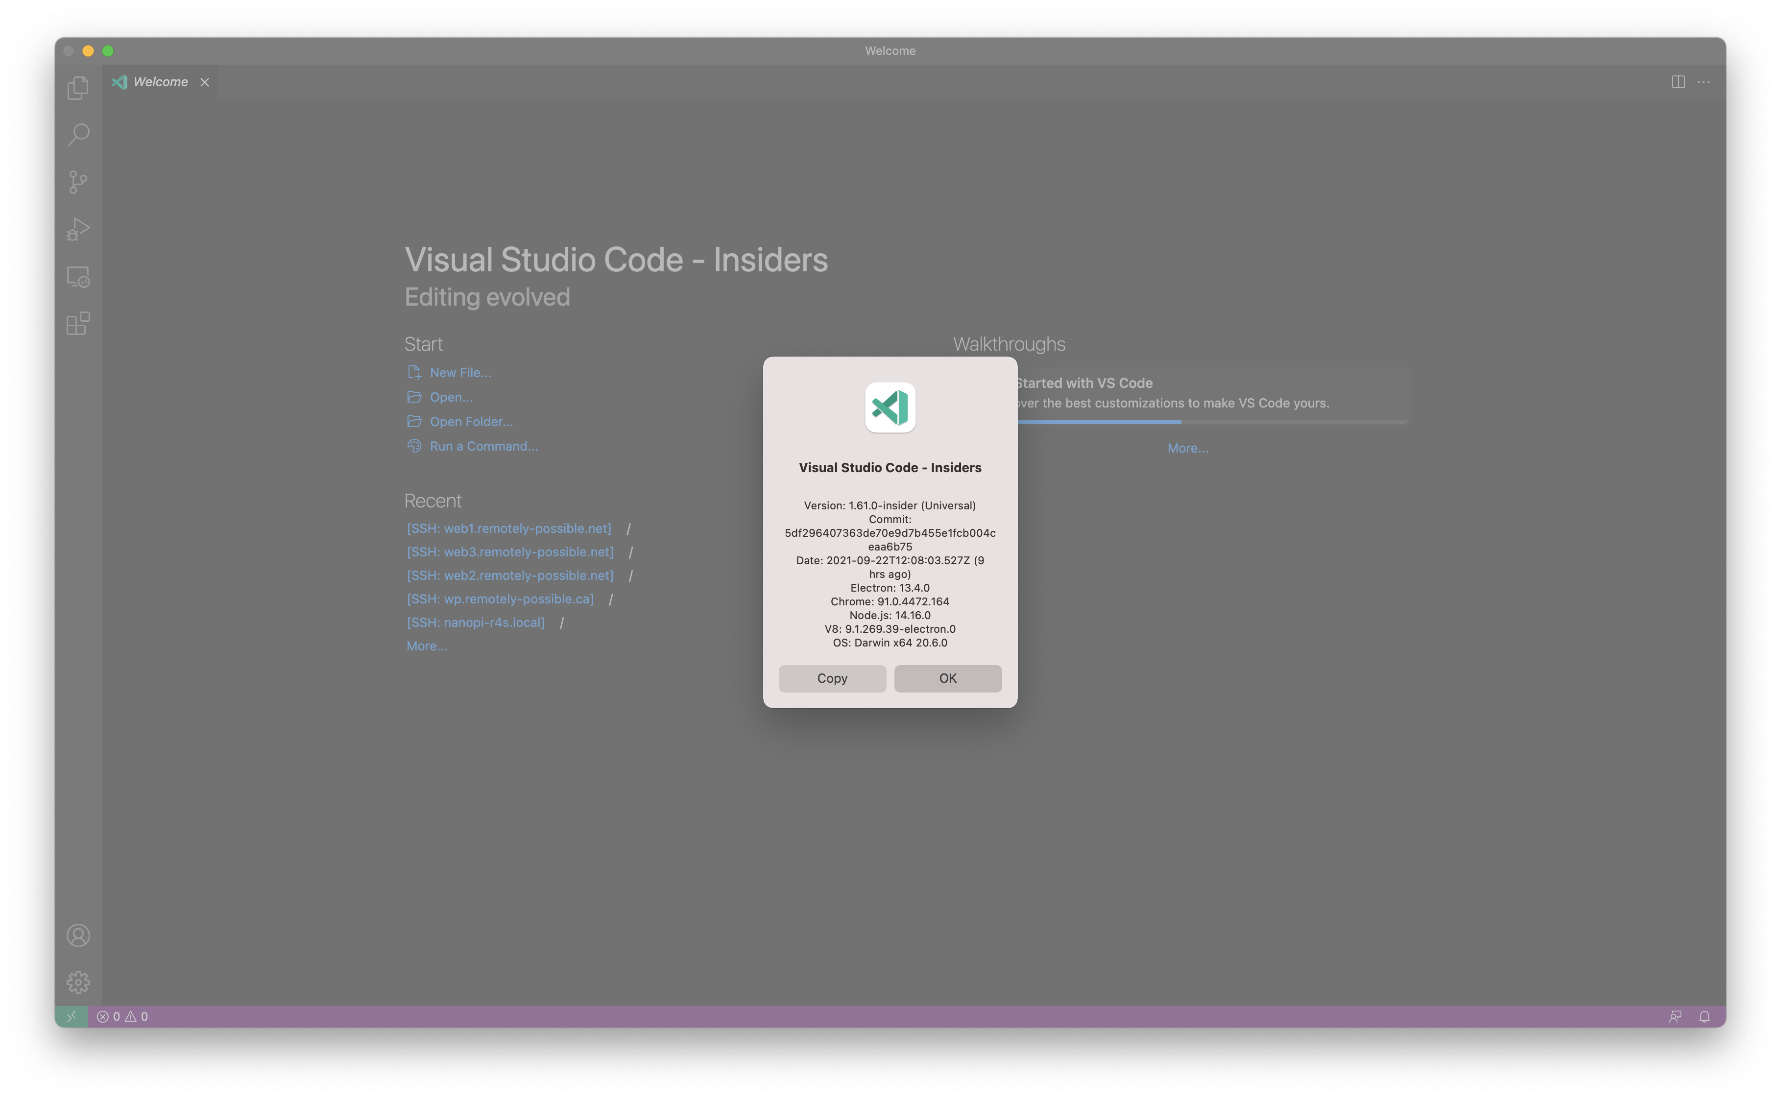This screenshot has height=1100, width=1781.
Task: Open the Search view
Action: [78, 135]
